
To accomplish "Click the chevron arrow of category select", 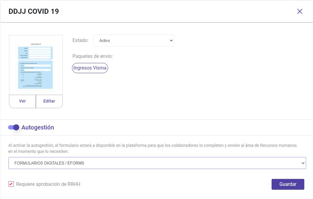I will [x=303, y=163].
